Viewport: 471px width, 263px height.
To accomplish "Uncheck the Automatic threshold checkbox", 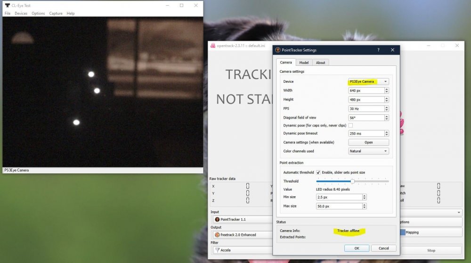I will (x=318, y=173).
